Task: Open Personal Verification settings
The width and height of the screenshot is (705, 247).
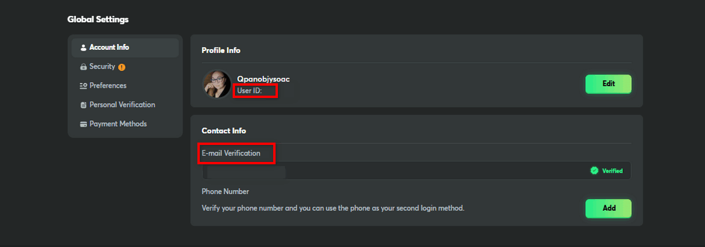Action: 122,105
